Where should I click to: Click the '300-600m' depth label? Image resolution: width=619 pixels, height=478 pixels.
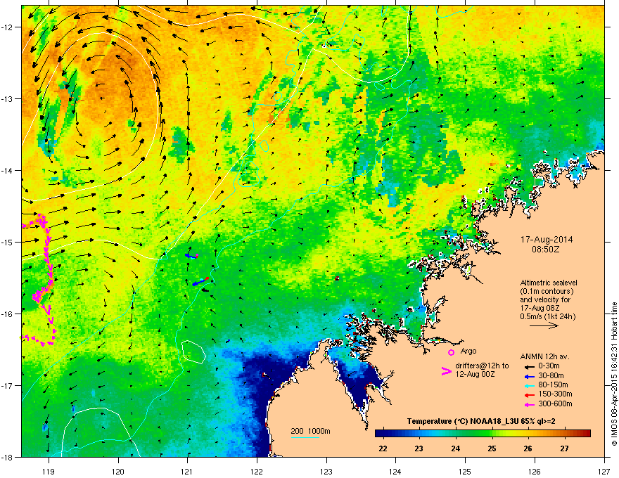555,403
